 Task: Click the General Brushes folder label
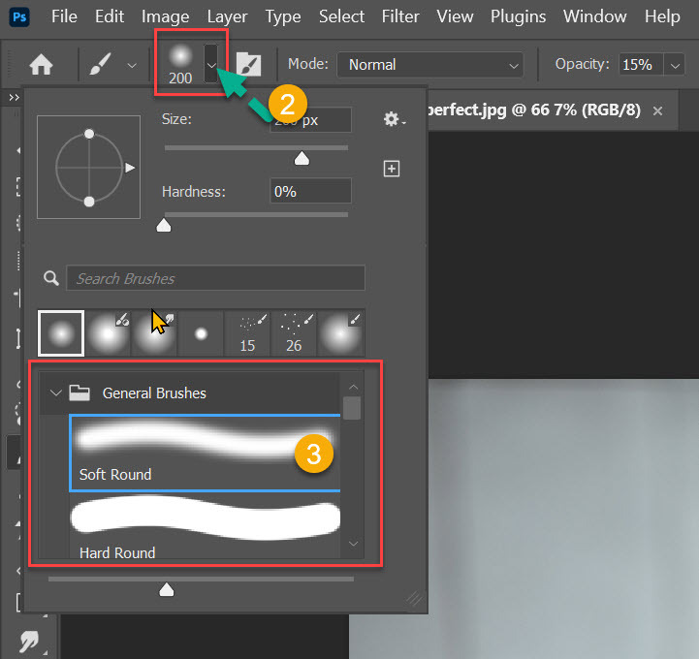coord(154,393)
